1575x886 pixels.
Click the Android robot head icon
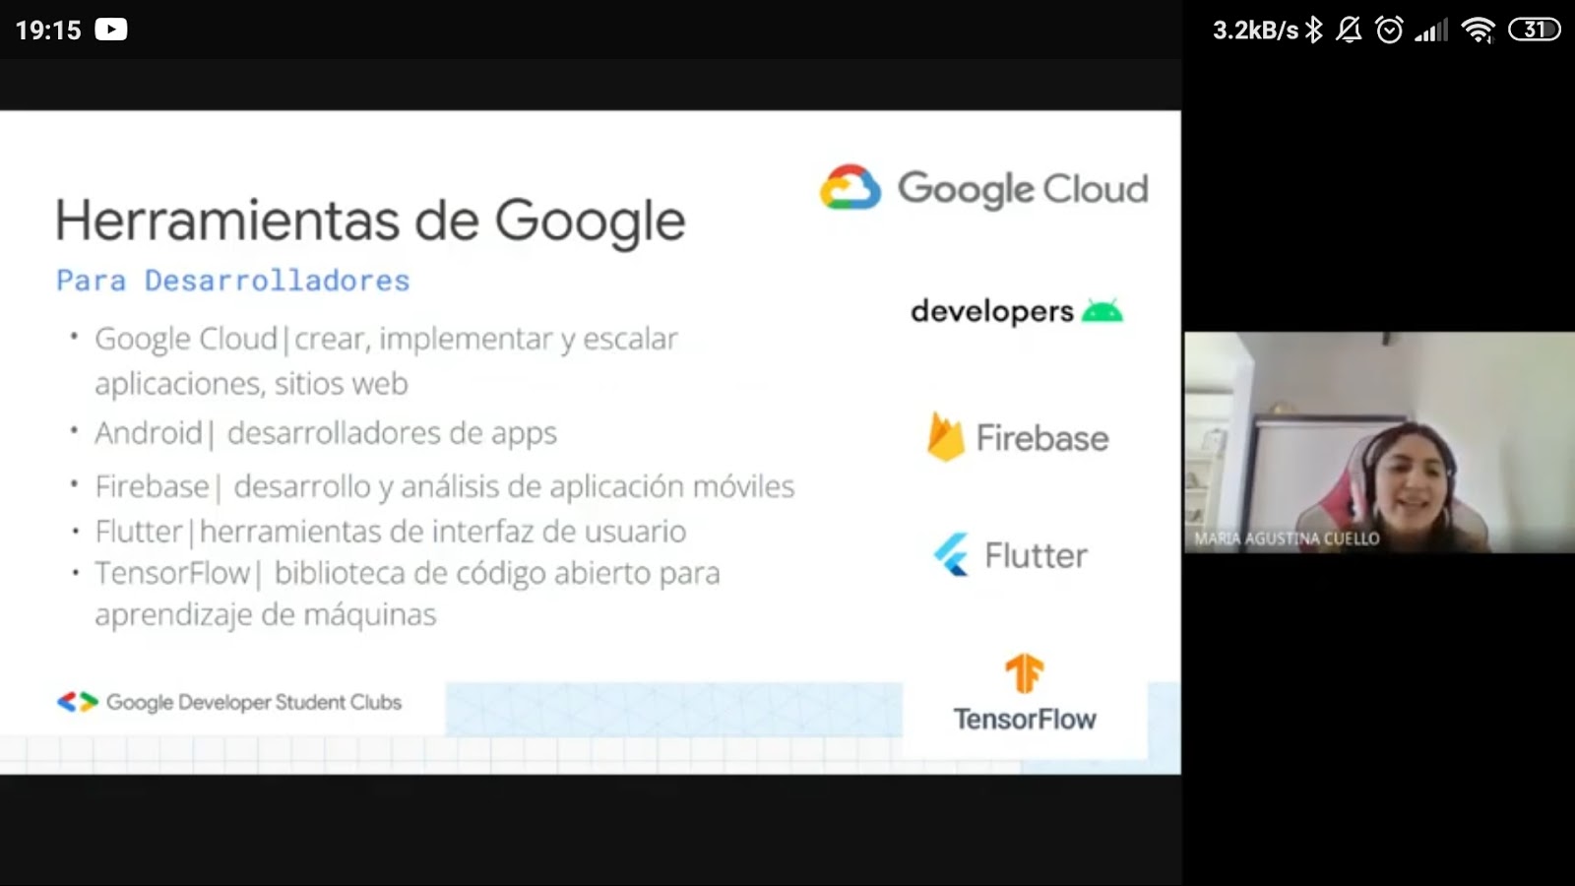1102,311
